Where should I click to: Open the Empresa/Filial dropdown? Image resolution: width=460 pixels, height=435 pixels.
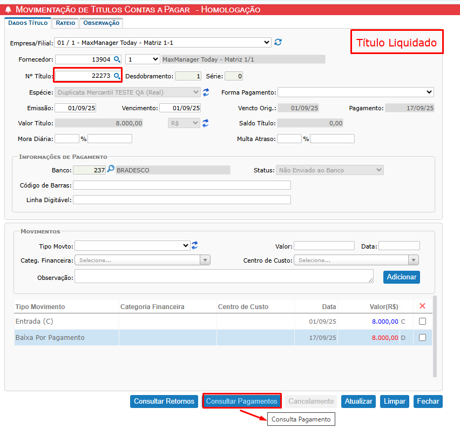pyautogui.click(x=163, y=42)
